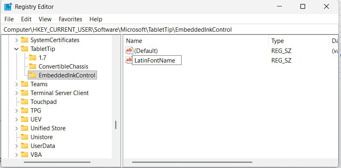Select the Terminal Server Client key
The width and height of the screenshot is (341, 168).
click(x=60, y=93)
